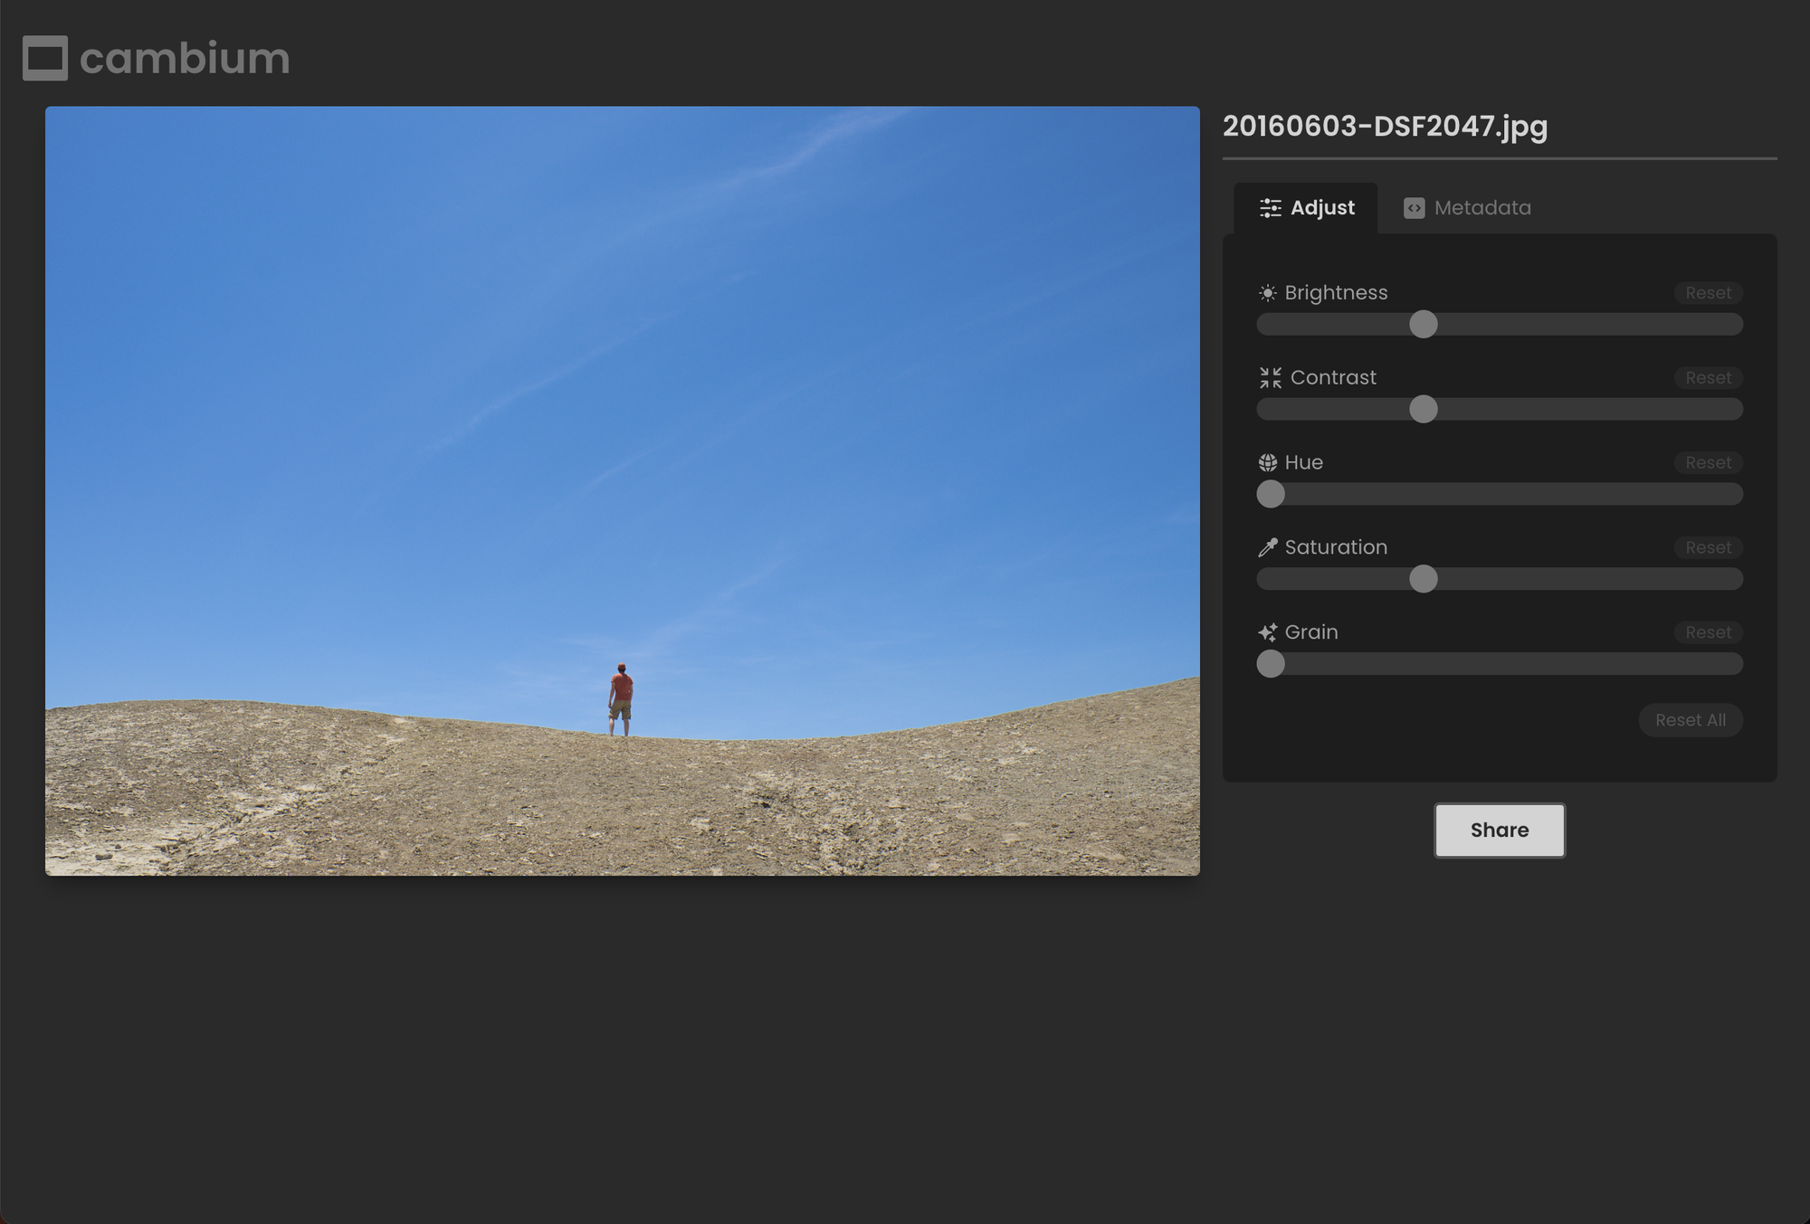Click the Adjust sliders icon
This screenshot has height=1224, width=1810.
(1271, 208)
